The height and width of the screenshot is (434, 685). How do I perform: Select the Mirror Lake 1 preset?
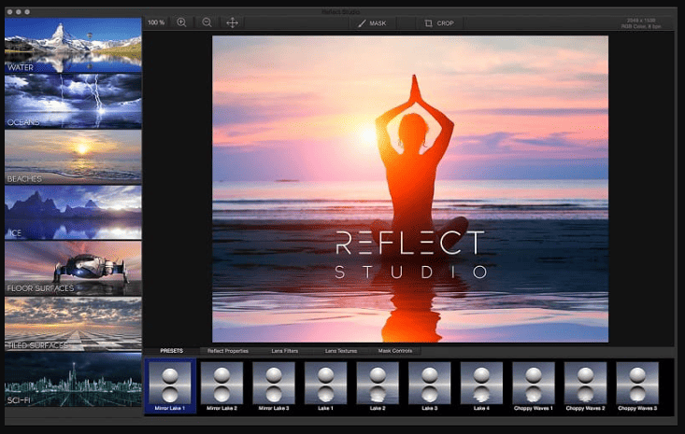[x=170, y=386]
